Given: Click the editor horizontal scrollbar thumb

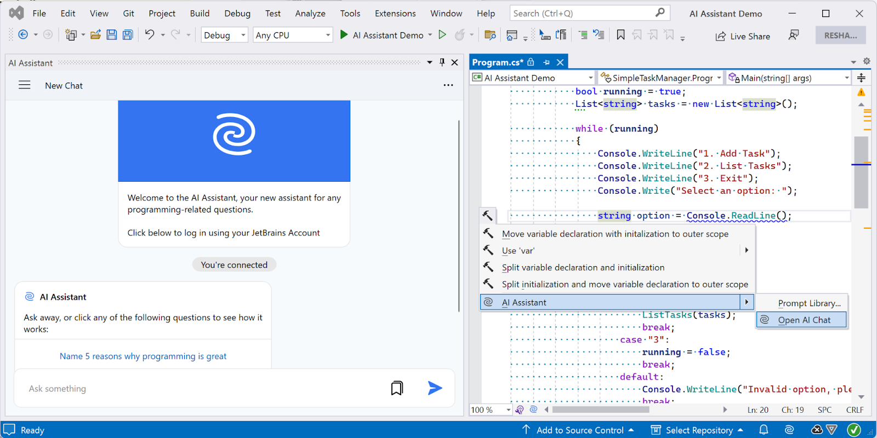Looking at the screenshot, I should (x=600, y=410).
